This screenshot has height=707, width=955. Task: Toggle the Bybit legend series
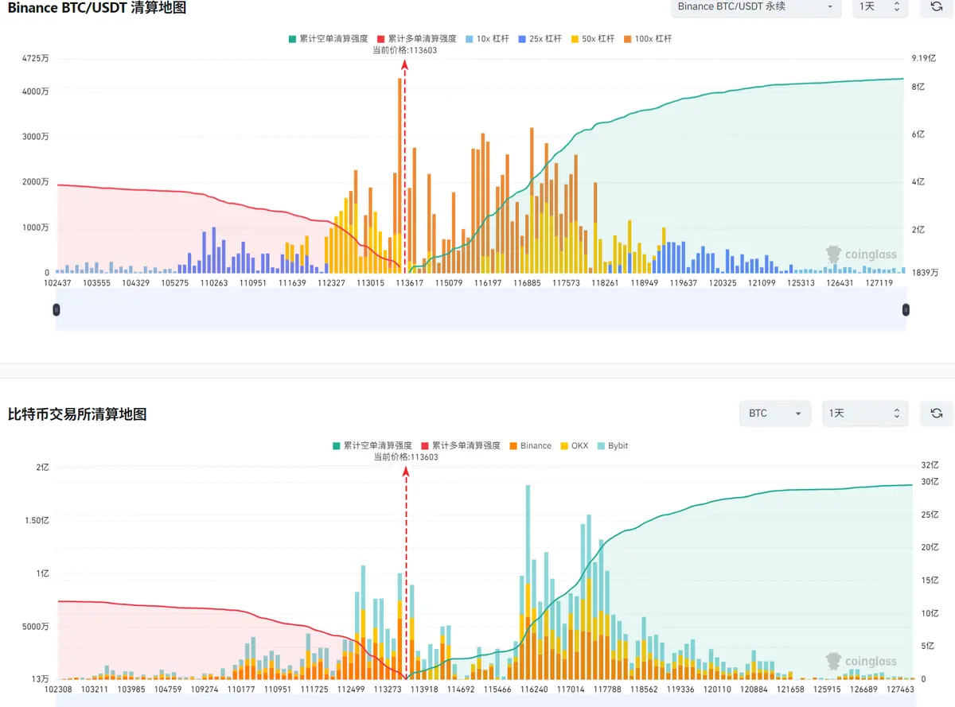pyautogui.click(x=612, y=445)
